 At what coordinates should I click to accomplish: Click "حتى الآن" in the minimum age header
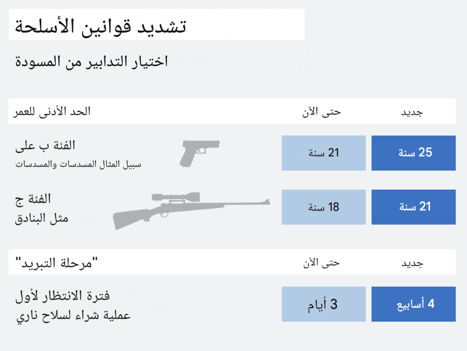pos(322,112)
